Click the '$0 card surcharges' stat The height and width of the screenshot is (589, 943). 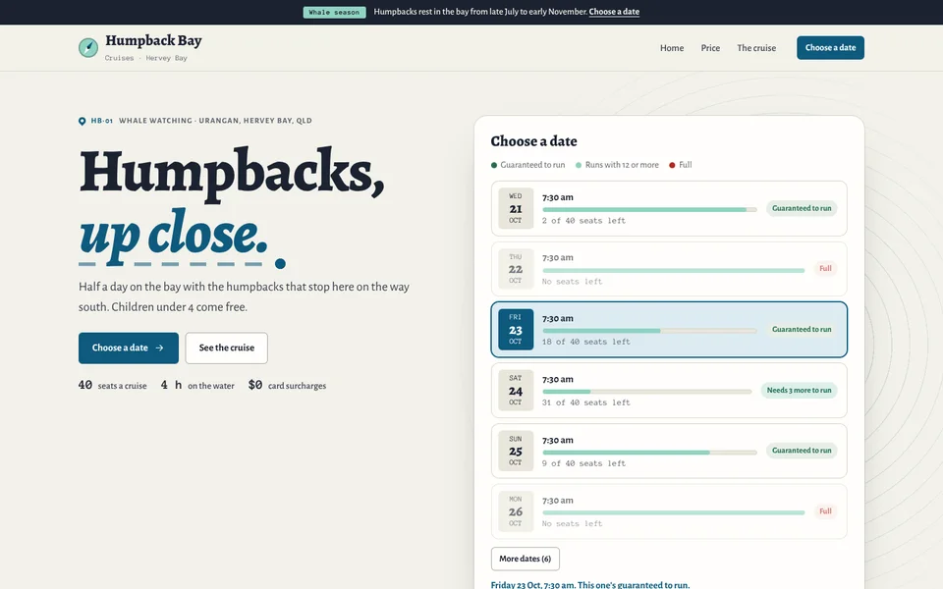point(287,385)
